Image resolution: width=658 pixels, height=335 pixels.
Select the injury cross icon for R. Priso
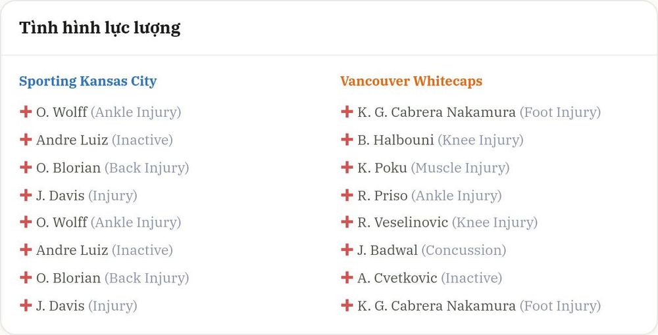pos(347,194)
